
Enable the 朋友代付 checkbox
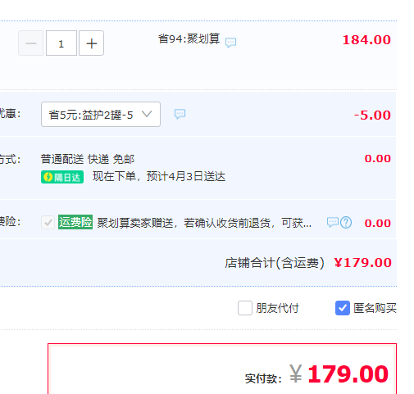(245, 308)
